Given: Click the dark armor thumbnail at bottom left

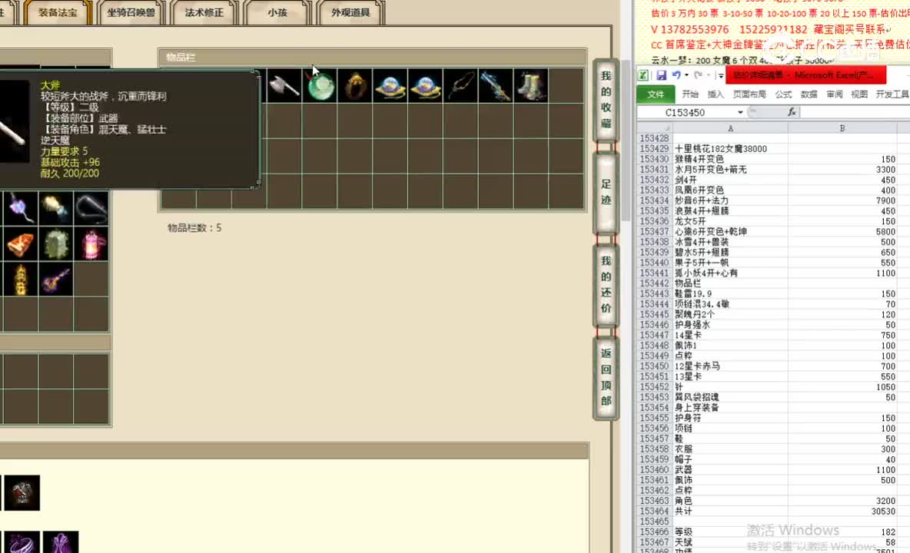Looking at the screenshot, I should (x=22, y=493).
